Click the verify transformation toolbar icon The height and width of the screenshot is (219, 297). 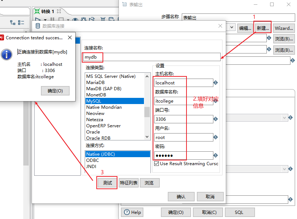[x=103, y=20]
